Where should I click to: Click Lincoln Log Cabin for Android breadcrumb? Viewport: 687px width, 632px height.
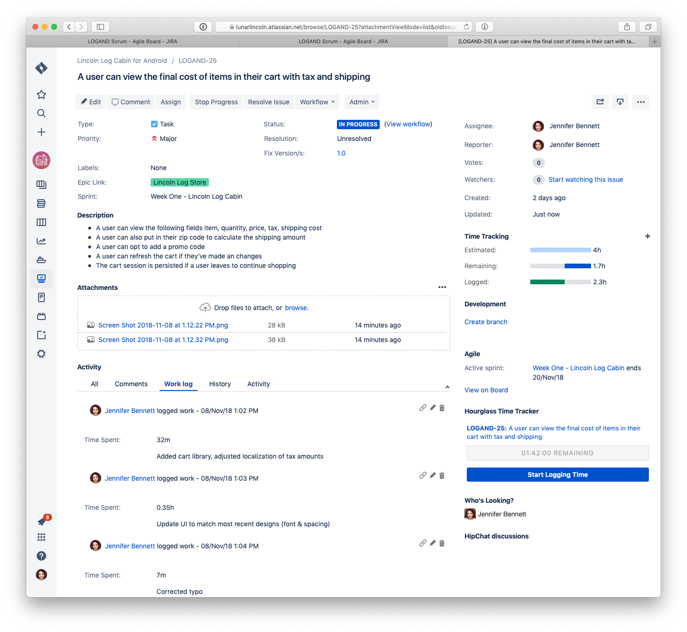[x=122, y=61]
